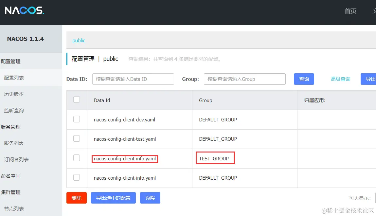Open 高级查询 advanced search

[340, 79]
